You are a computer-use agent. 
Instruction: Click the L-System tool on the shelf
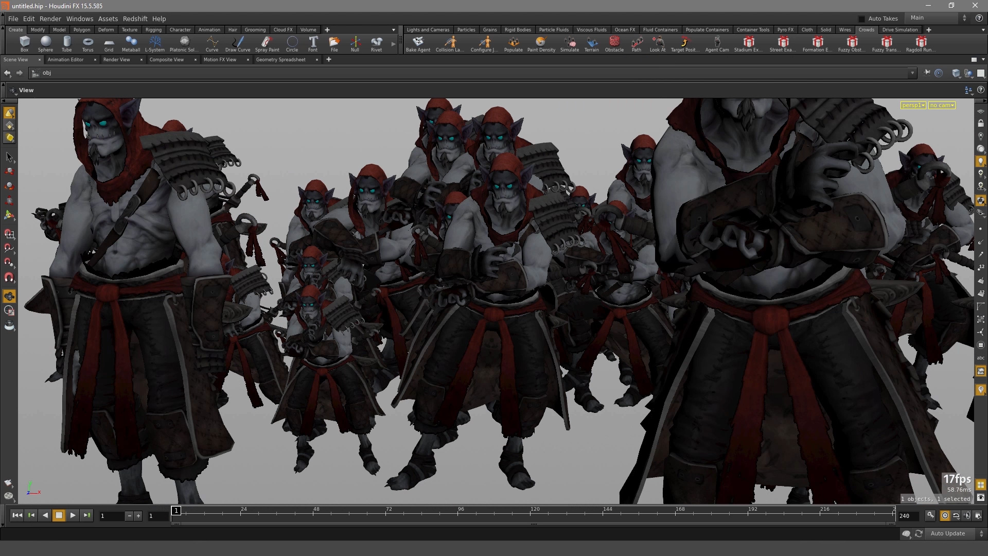tap(155, 44)
